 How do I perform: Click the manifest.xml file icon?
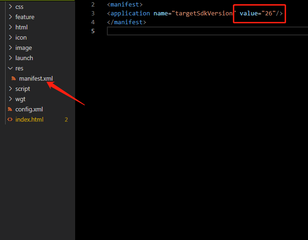[x=14, y=78]
